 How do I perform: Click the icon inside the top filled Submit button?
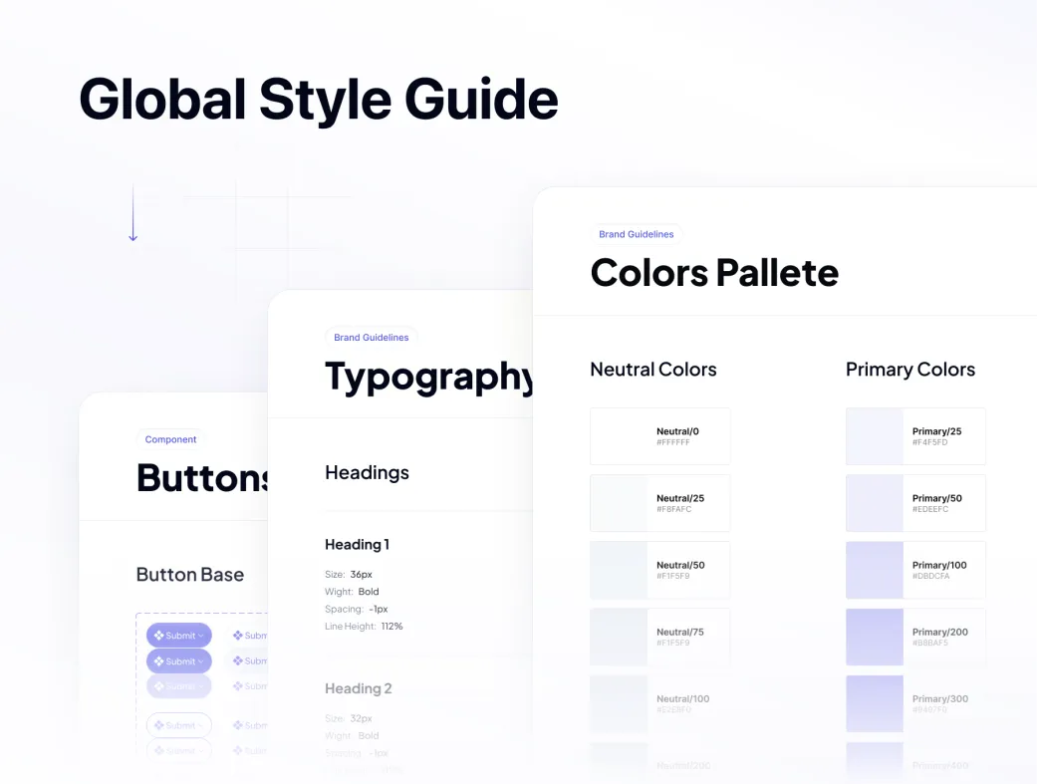click(158, 636)
